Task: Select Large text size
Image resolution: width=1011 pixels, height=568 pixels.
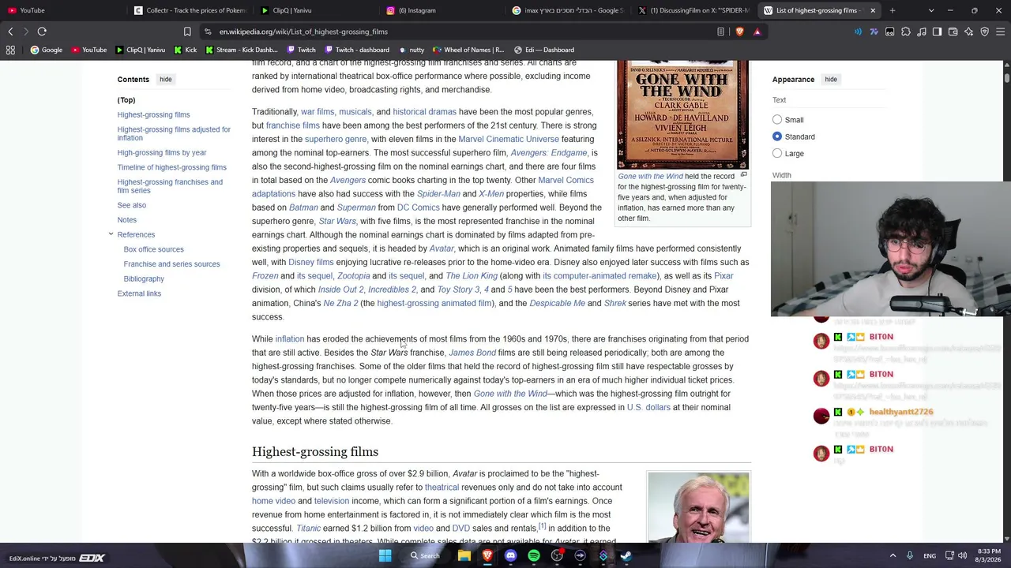Action: 777,154
